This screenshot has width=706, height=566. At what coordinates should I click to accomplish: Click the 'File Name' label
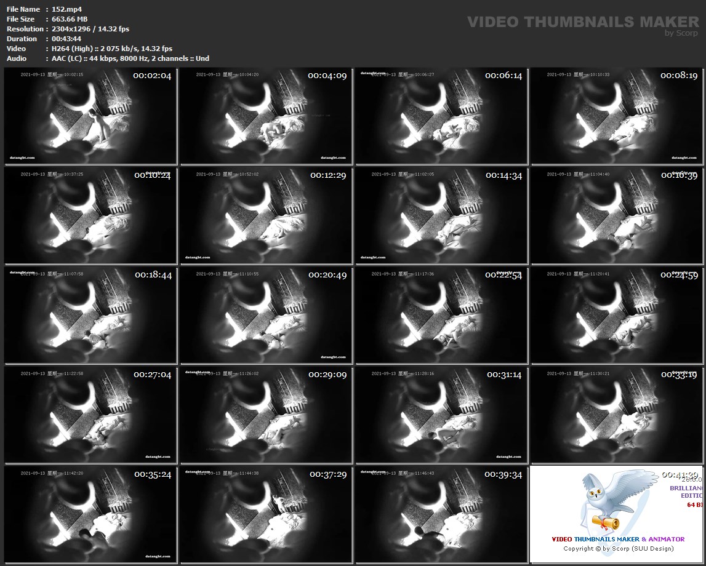point(23,9)
